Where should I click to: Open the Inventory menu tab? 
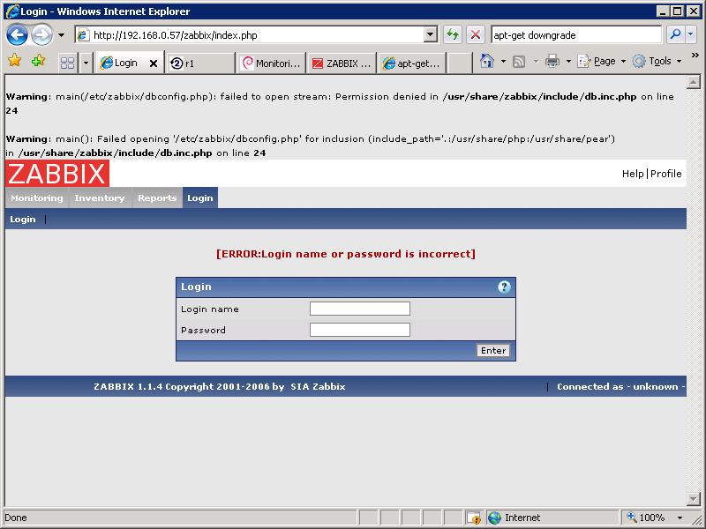pyautogui.click(x=100, y=197)
